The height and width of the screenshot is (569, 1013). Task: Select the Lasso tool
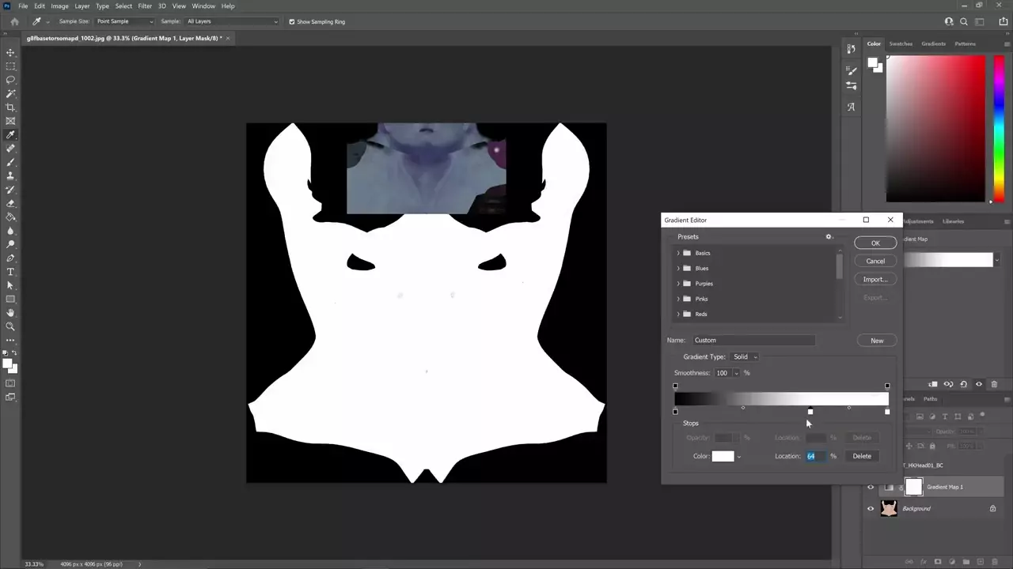click(x=10, y=80)
